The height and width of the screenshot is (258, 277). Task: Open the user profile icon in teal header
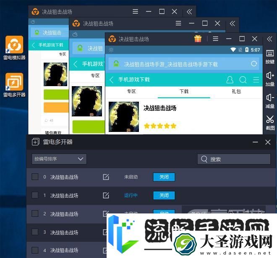(230, 80)
